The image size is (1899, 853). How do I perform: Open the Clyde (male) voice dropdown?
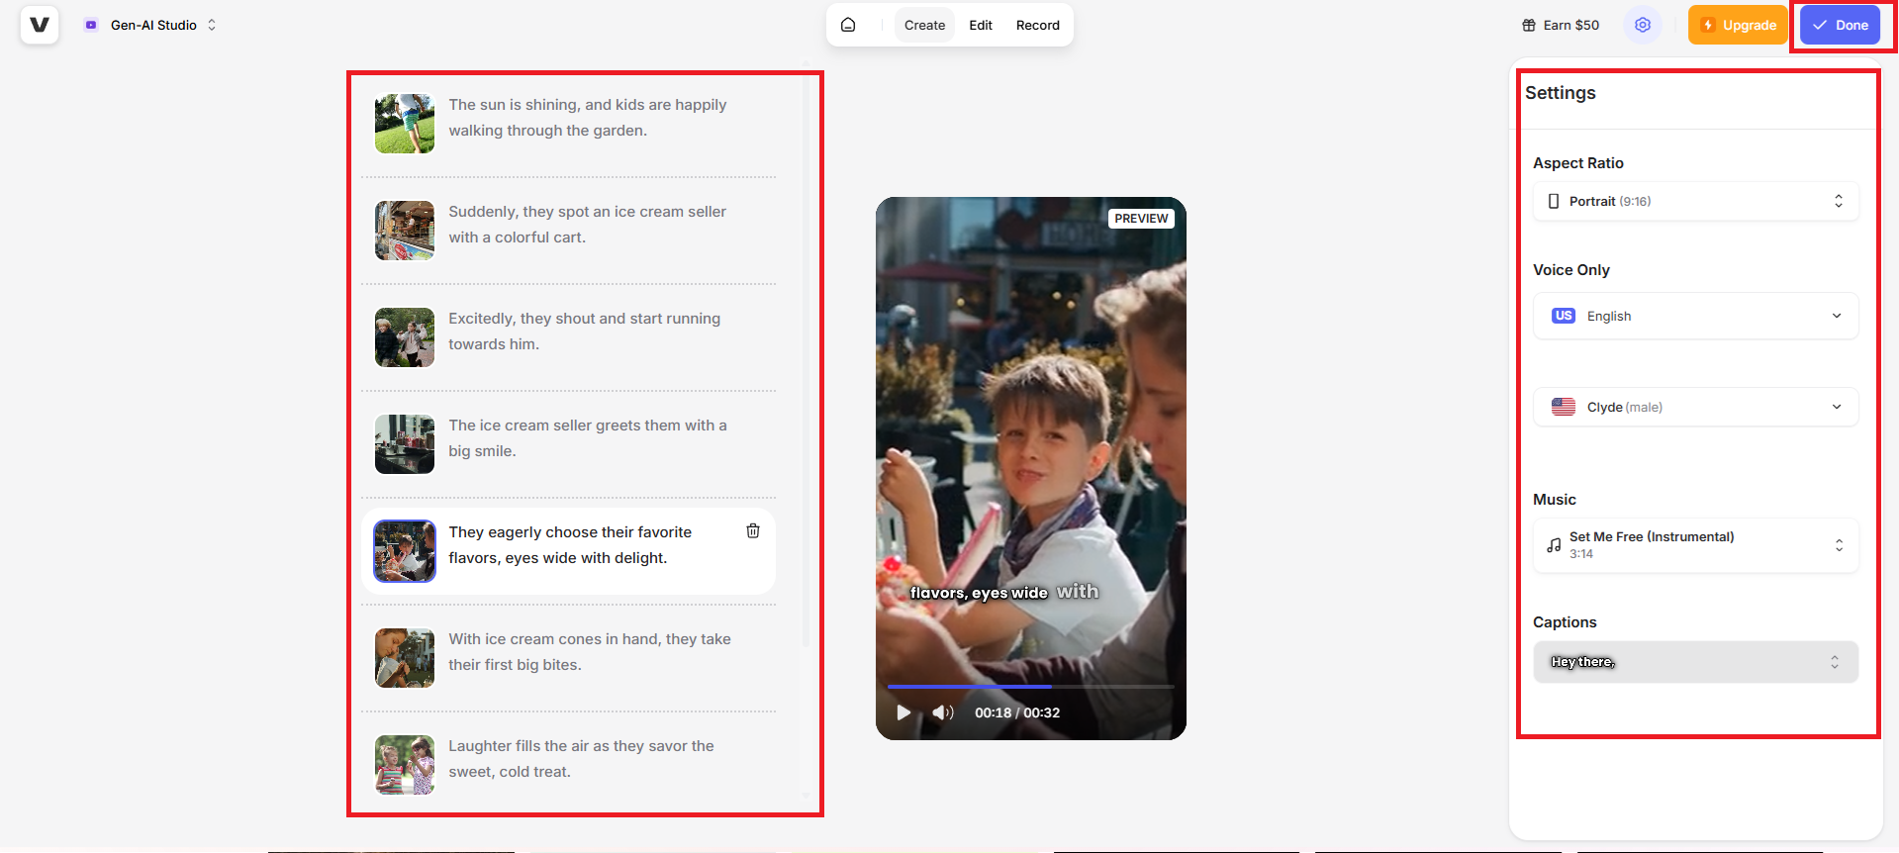pyautogui.click(x=1695, y=407)
